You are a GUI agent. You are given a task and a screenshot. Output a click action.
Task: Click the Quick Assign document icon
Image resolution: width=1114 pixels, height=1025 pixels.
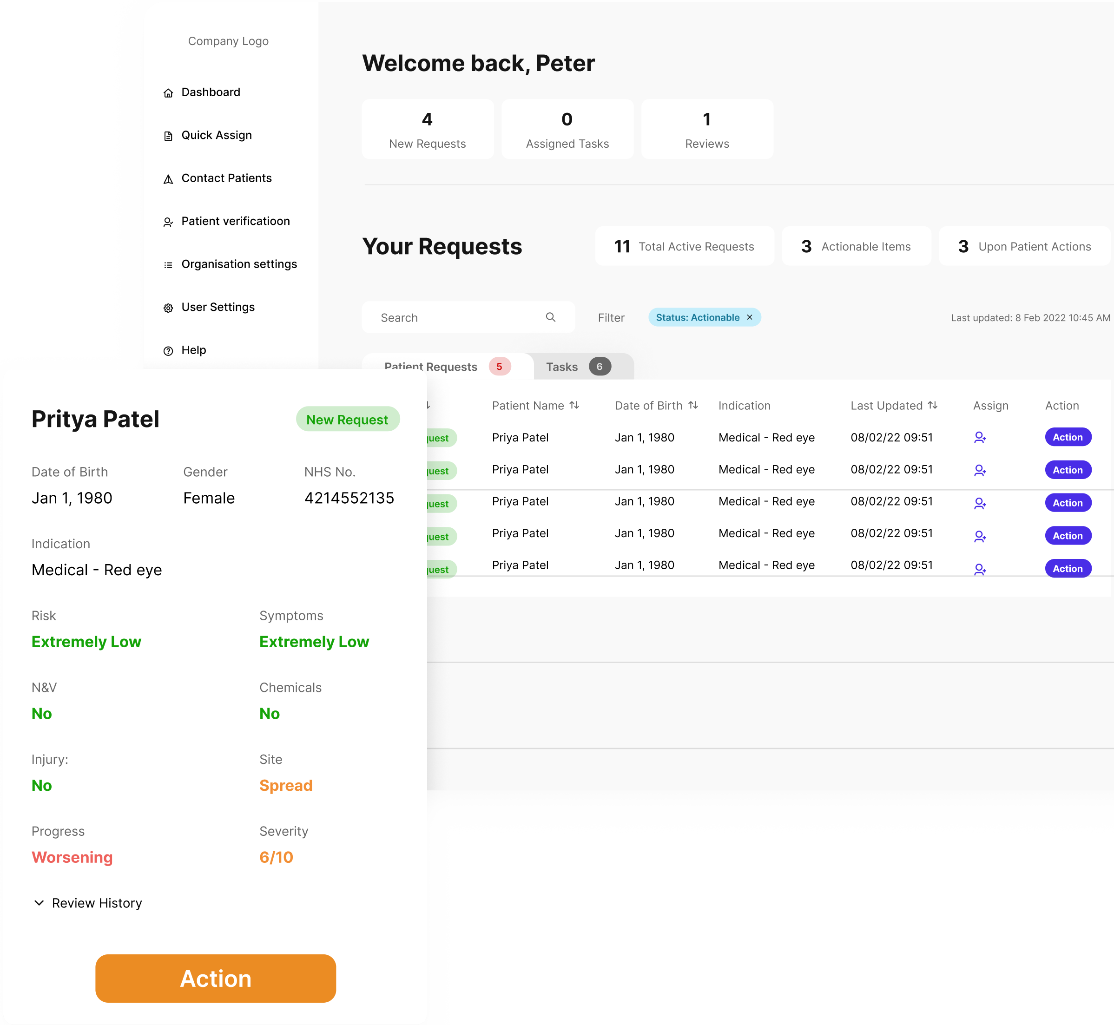coord(168,136)
